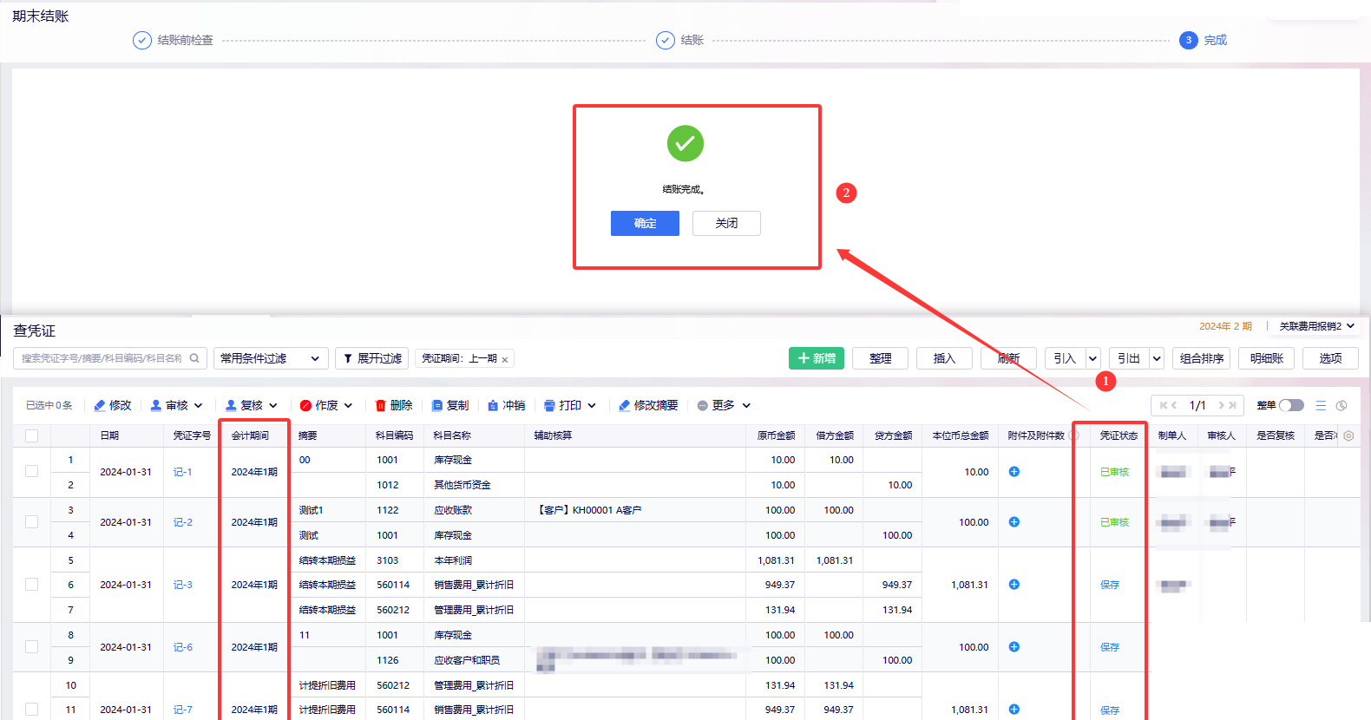Click the blue 确定 button
Screen dimensions: 1371x720
(x=645, y=223)
